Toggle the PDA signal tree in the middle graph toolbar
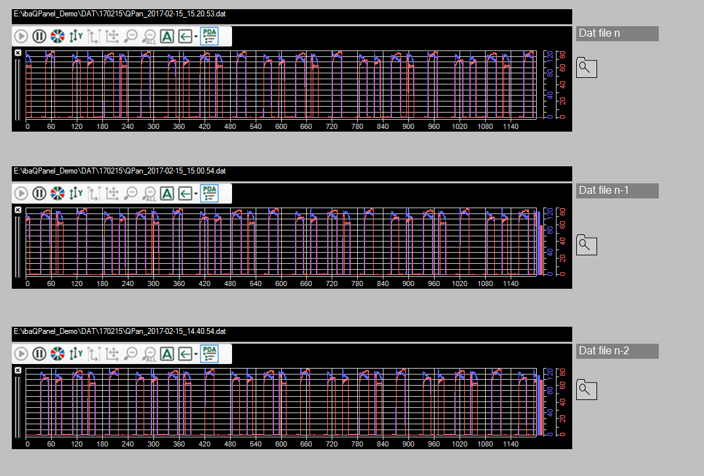 pos(210,192)
